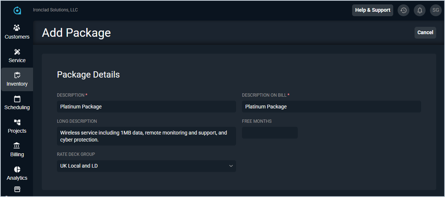The width and height of the screenshot is (445, 197).
Task: Click the storefront icon below Analytics
Action: 17,189
